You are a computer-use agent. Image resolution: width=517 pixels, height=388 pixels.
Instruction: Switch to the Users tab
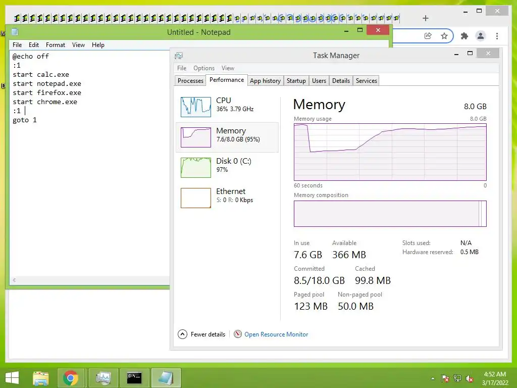319,80
